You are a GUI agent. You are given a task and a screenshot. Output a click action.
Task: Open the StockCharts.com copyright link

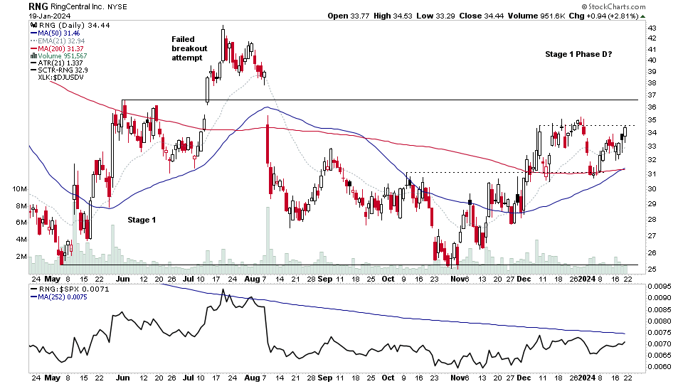click(613, 6)
